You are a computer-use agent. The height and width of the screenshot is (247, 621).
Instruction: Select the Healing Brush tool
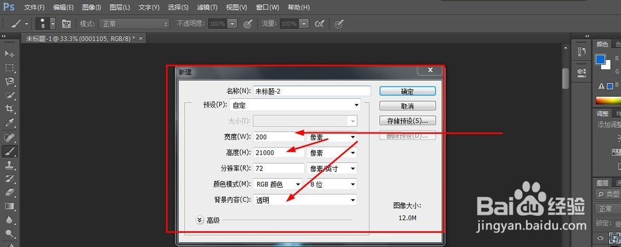point(9,137)
